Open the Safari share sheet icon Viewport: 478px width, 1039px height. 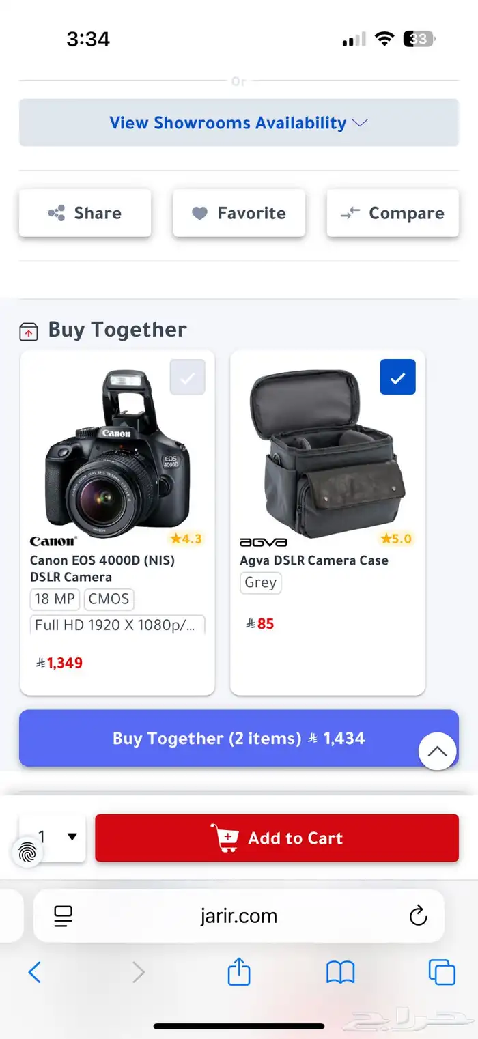point(238,971)
